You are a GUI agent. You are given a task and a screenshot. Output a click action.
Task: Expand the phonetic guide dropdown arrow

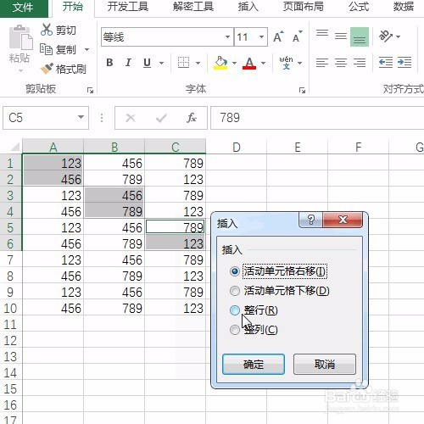pos(300,63)
